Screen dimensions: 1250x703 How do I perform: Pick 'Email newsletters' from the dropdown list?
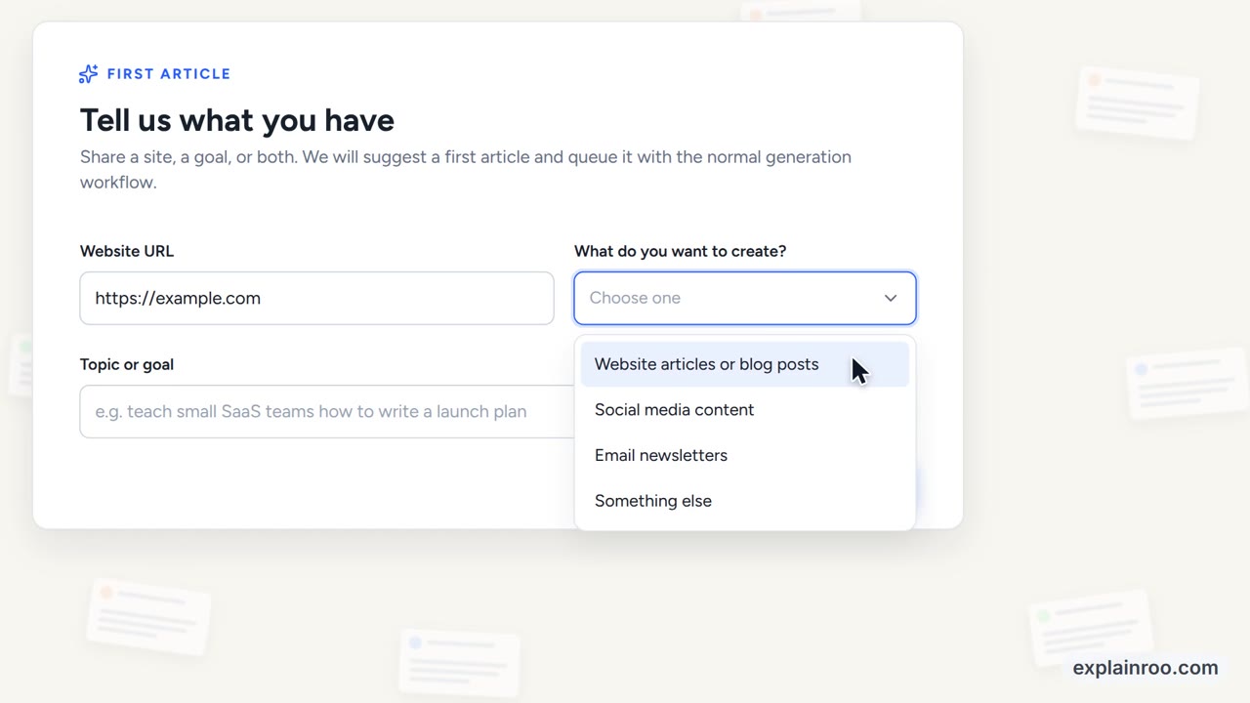click(x=745, y=455)
